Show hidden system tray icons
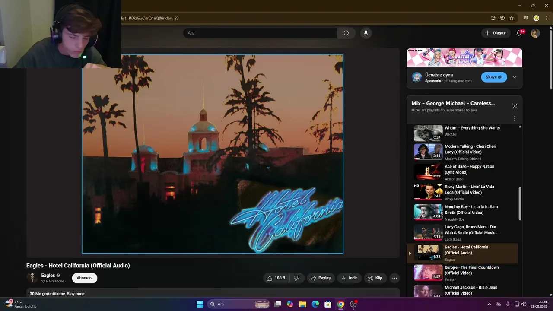553x311 pixels. pos(489,304)
